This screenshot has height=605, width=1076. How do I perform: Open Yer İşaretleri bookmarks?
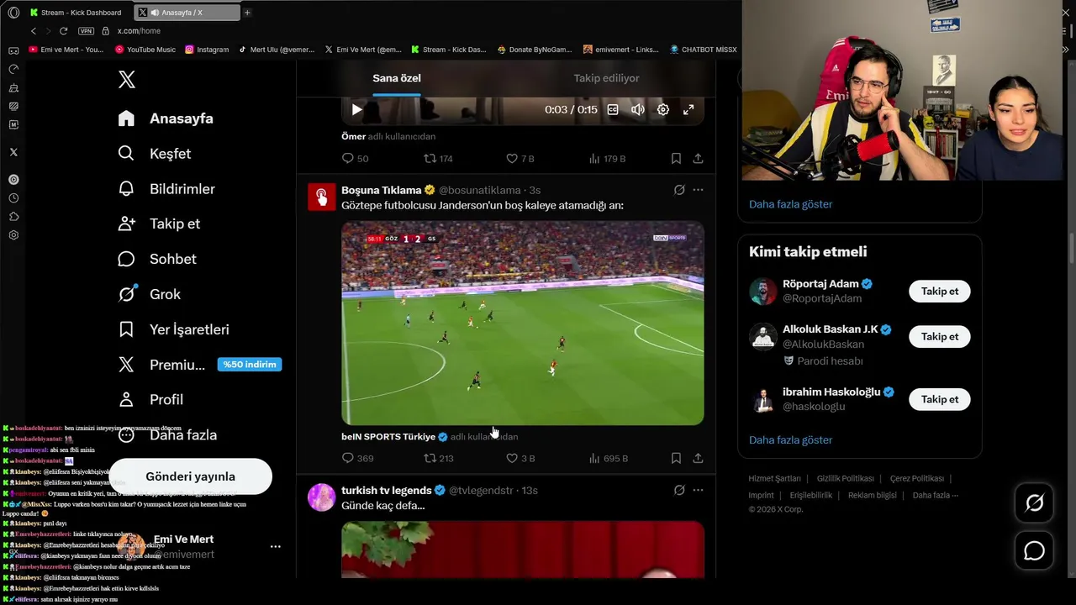pos(173,329)
